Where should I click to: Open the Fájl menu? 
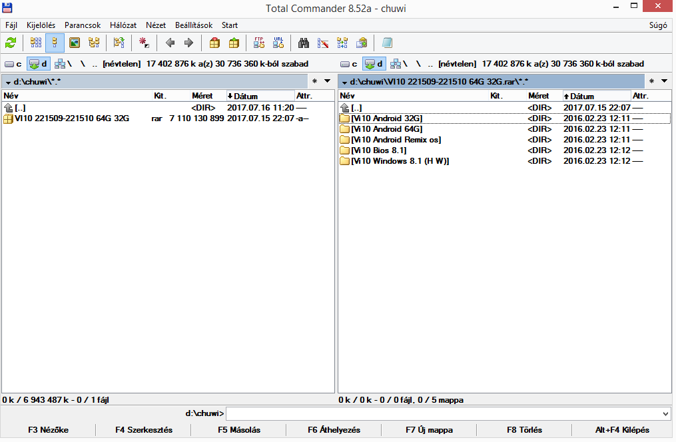click(x=11, y=25)
